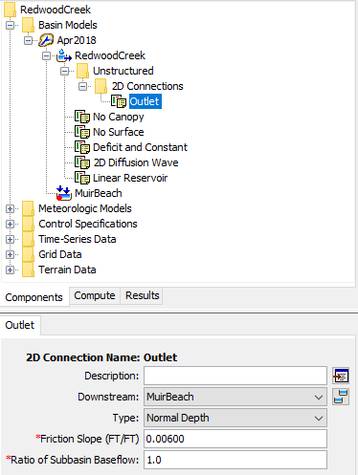Select the Grid Data tree label
This screenshot has width=358, height=475.
click(60, 254)
